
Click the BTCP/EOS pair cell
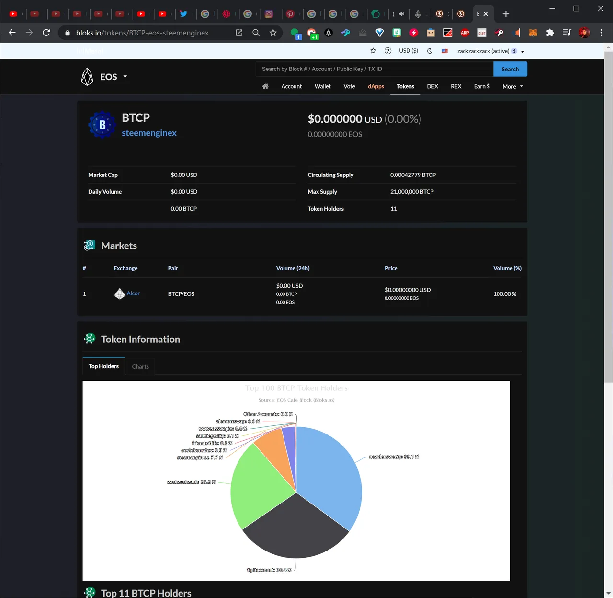coord(181,294)
